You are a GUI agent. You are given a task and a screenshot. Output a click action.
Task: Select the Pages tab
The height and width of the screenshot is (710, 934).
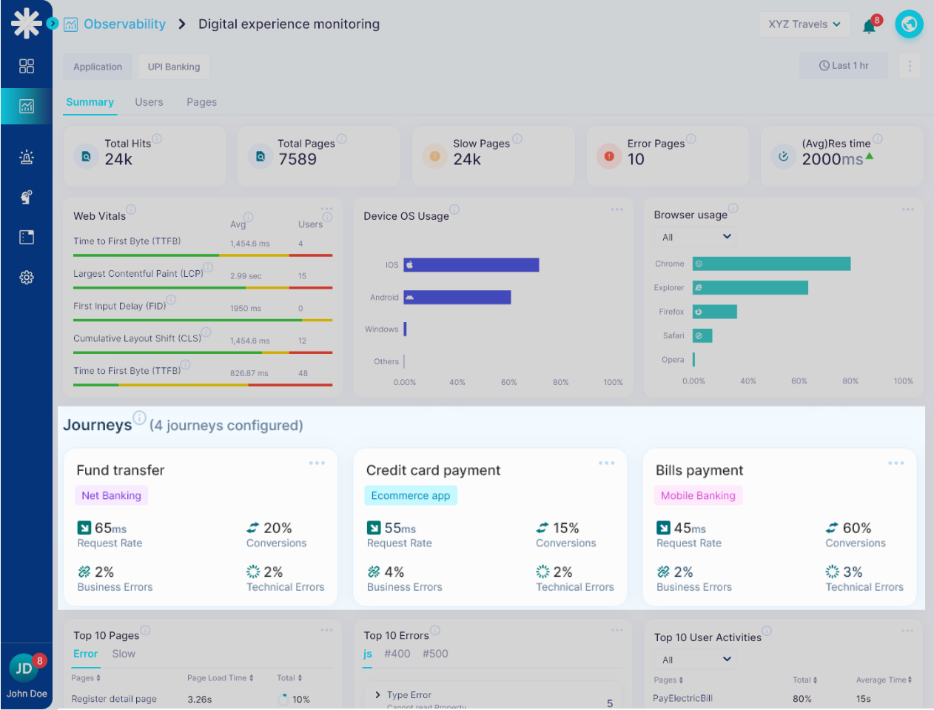tap(201, 102)
